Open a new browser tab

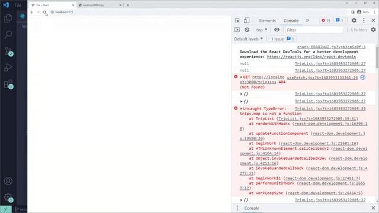coord(128,5)
